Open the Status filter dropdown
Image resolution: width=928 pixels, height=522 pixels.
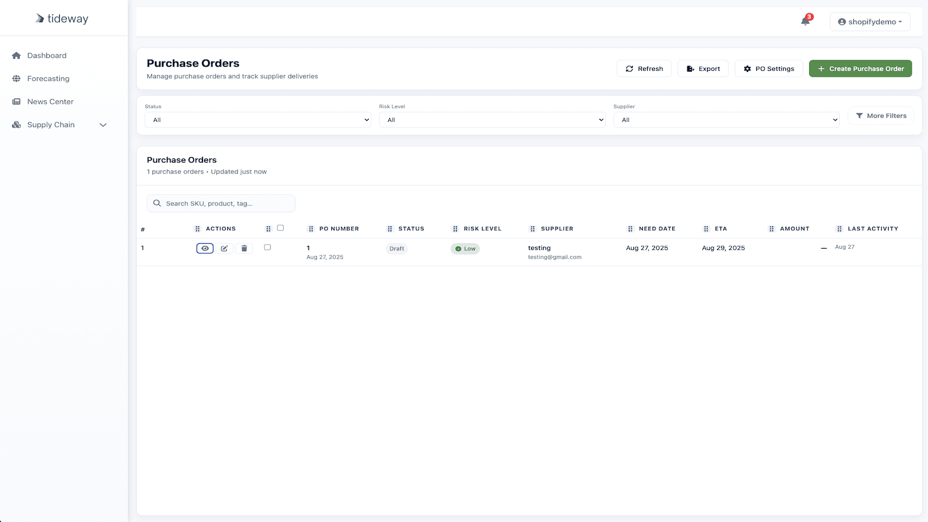click(258, 119)
